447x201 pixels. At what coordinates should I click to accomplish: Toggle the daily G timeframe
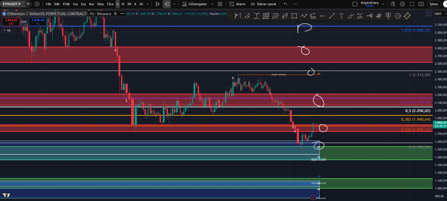coord(118,4)
